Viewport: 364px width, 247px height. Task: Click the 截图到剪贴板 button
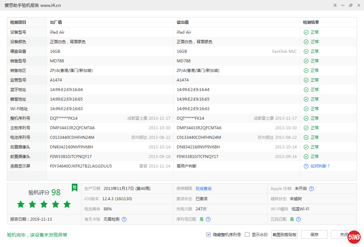tap(284, 234)
